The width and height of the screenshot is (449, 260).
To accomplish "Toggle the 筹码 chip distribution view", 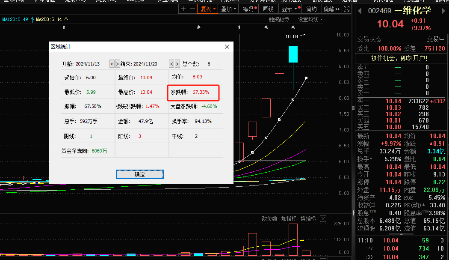I will point(248,9).
